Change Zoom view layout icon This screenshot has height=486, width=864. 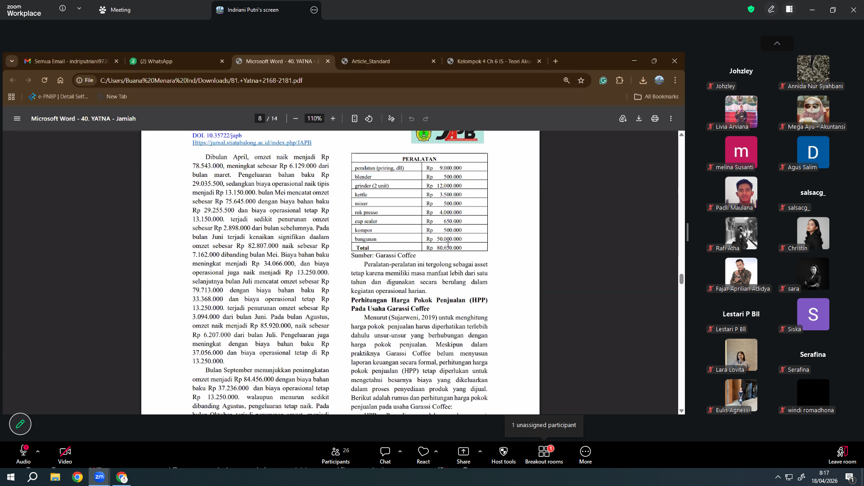tap(789, 9)
